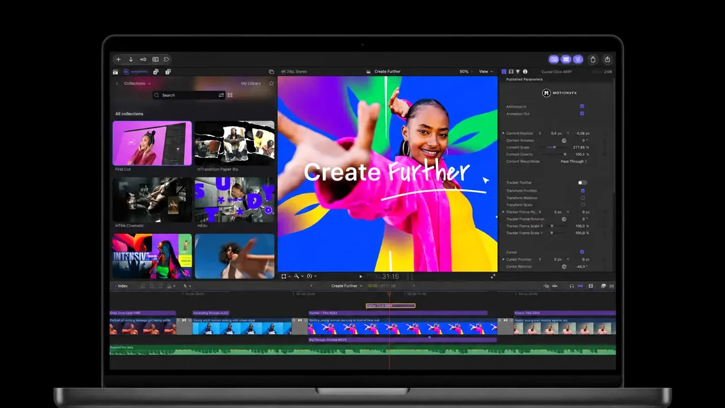
Task: Show the libraries sidebar clapperboard icon
Action: click(116, 72)
